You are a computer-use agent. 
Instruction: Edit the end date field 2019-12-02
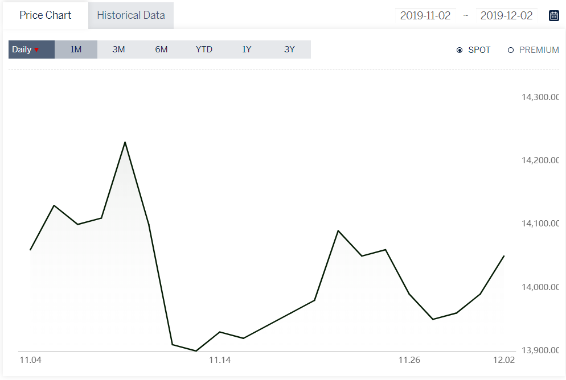506,15
